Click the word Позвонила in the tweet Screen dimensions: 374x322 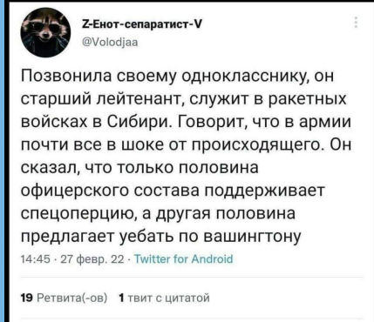click(70, 77)
